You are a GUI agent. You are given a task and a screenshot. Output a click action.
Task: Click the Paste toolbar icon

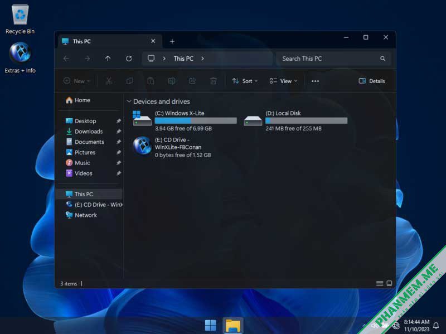pyautogui.click(x=151, y=81)
